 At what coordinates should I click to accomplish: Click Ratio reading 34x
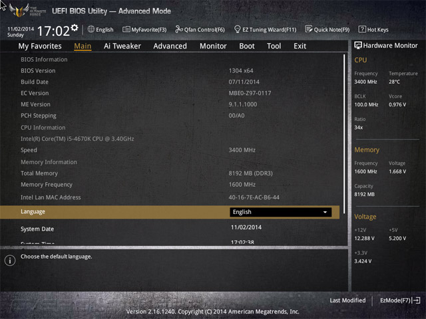coord(359,128)
